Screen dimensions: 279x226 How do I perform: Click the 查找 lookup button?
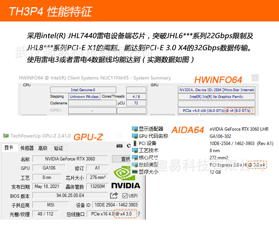(x=121, y=159)
